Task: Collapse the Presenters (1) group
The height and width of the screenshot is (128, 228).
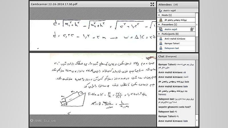Action: click(159, 24)
